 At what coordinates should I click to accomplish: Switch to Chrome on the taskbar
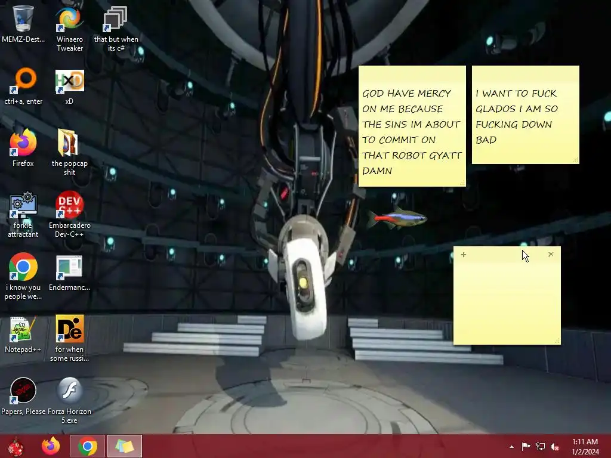click(88, 446)
